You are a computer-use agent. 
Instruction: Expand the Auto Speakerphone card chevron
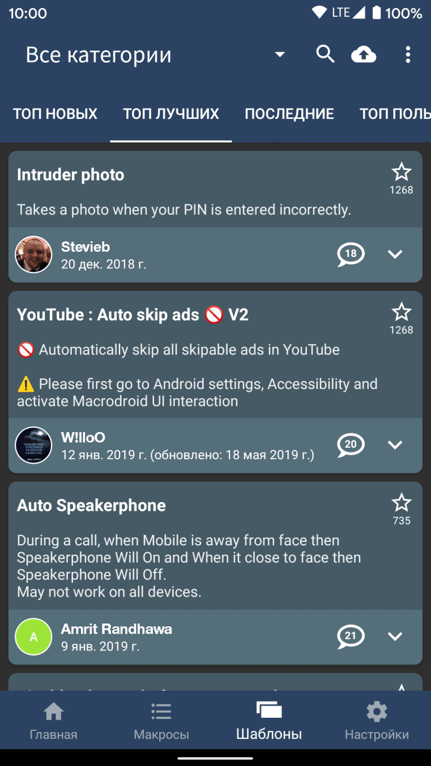click(395, 636)
